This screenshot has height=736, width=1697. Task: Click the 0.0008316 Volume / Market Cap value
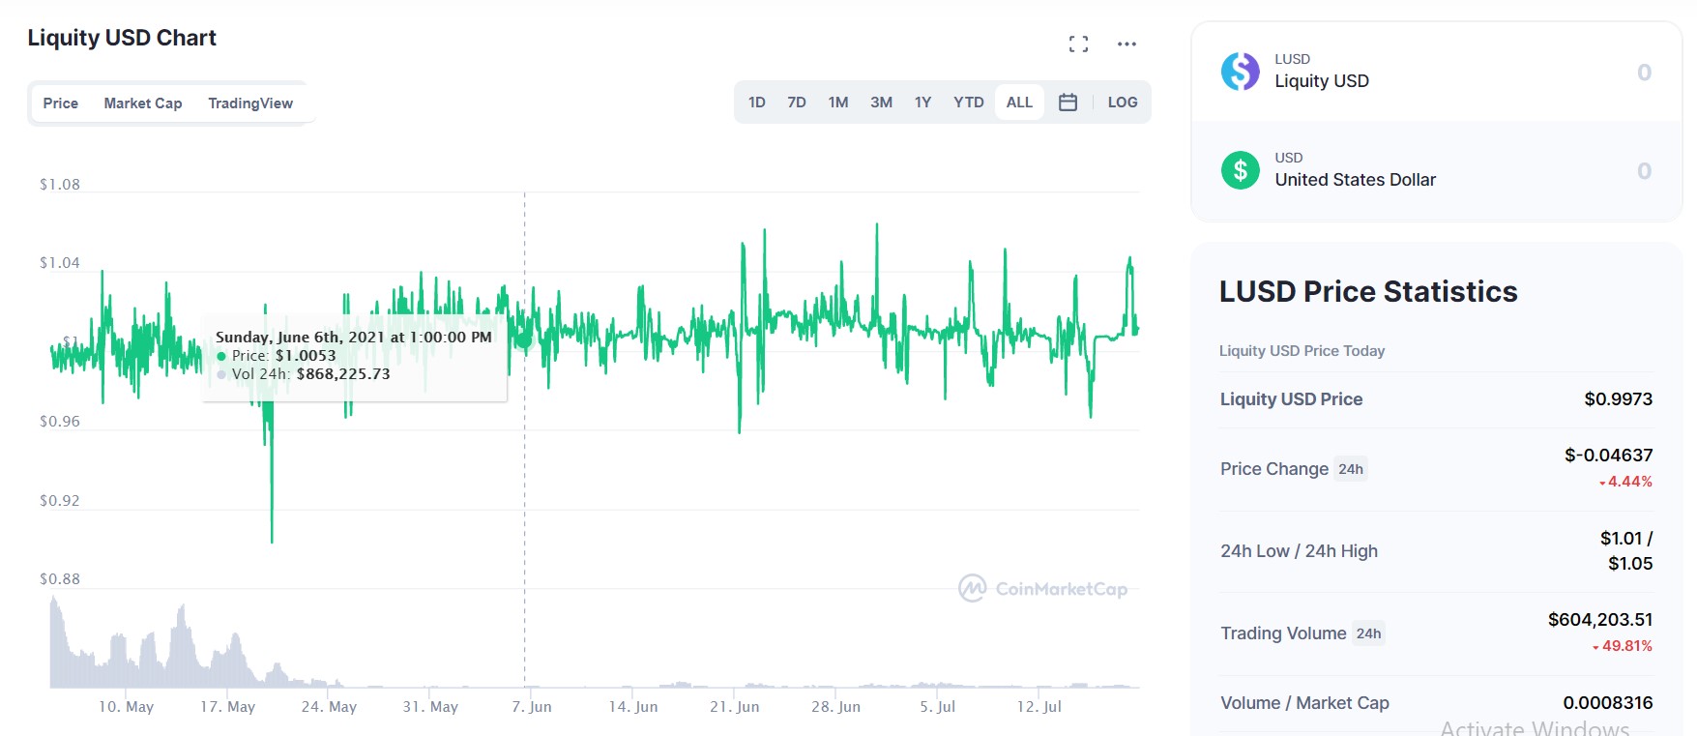tap(1608, 703)
